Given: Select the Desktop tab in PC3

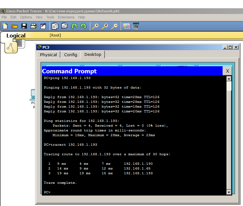Looking at the screenshot, I should coord(93,54).
